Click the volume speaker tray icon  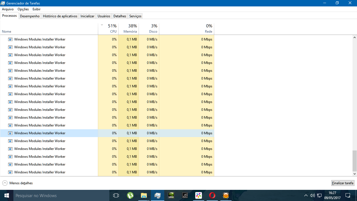[312, 195]
